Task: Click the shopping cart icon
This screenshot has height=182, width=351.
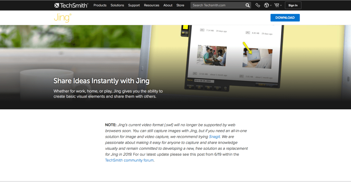Action: pyautogui.click(x=276, y=5)
